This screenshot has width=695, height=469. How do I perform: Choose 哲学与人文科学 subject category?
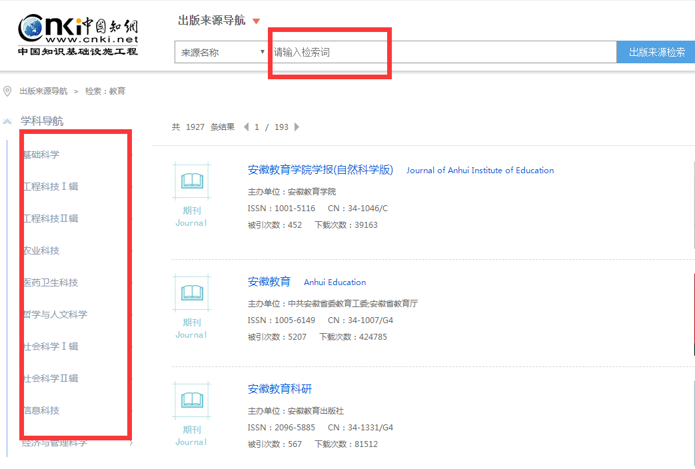pyautogui.click(x=55, y=314)
